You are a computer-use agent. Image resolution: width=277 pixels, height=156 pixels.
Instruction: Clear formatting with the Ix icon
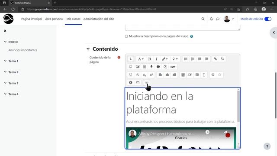click(204, 75)
